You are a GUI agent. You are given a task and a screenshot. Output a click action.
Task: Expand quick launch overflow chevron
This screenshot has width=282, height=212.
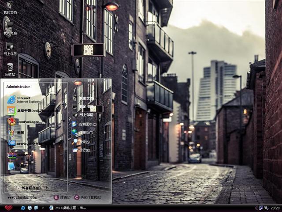tap(43, 208)
